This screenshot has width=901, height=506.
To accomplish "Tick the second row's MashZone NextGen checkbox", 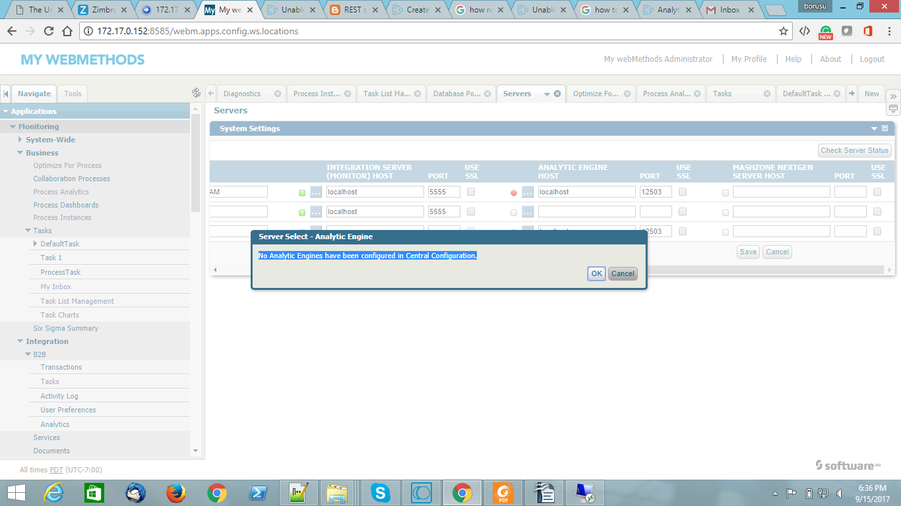I will (726, 213).
